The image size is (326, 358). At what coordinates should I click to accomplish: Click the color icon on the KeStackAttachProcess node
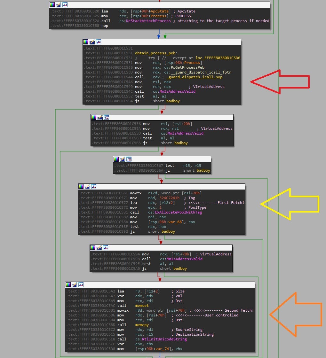[x=52, y=4]
